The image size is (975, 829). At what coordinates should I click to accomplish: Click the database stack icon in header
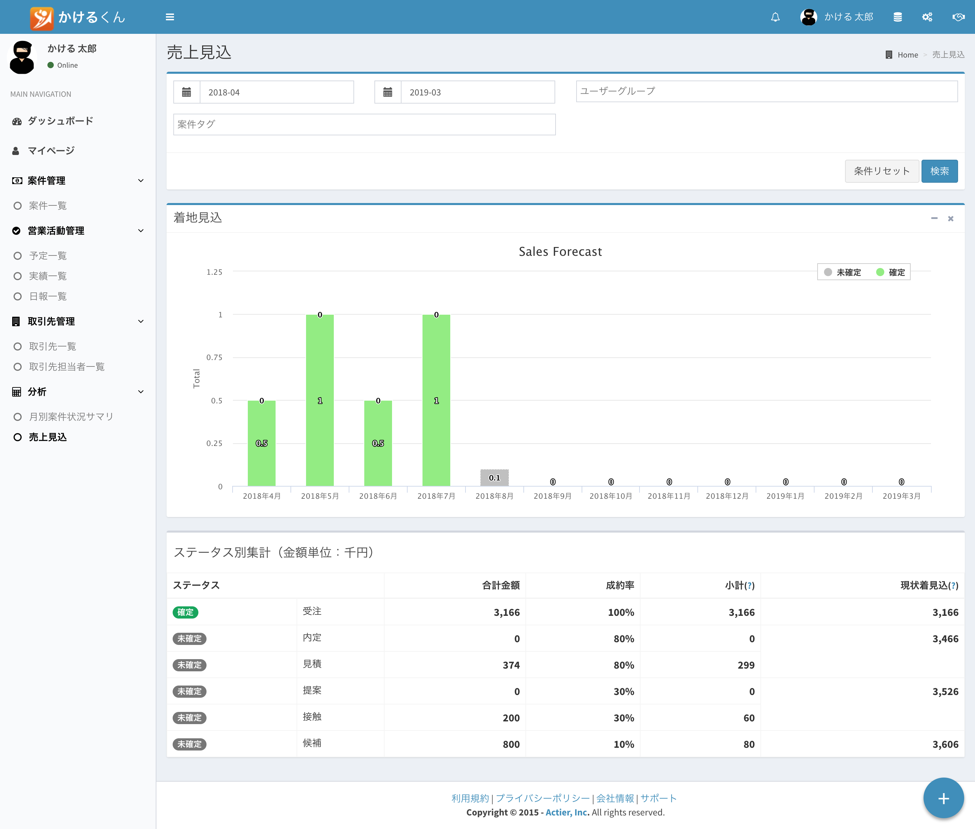pos(897,17)
